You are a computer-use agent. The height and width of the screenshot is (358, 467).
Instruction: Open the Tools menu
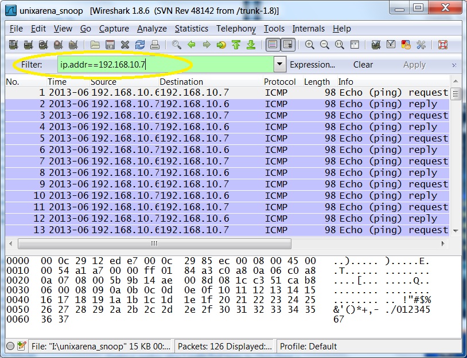tap(274, 29)
